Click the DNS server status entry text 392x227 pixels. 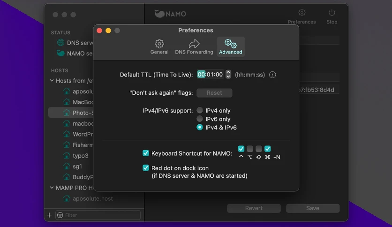pyautogui.click(x=80, y=43)
